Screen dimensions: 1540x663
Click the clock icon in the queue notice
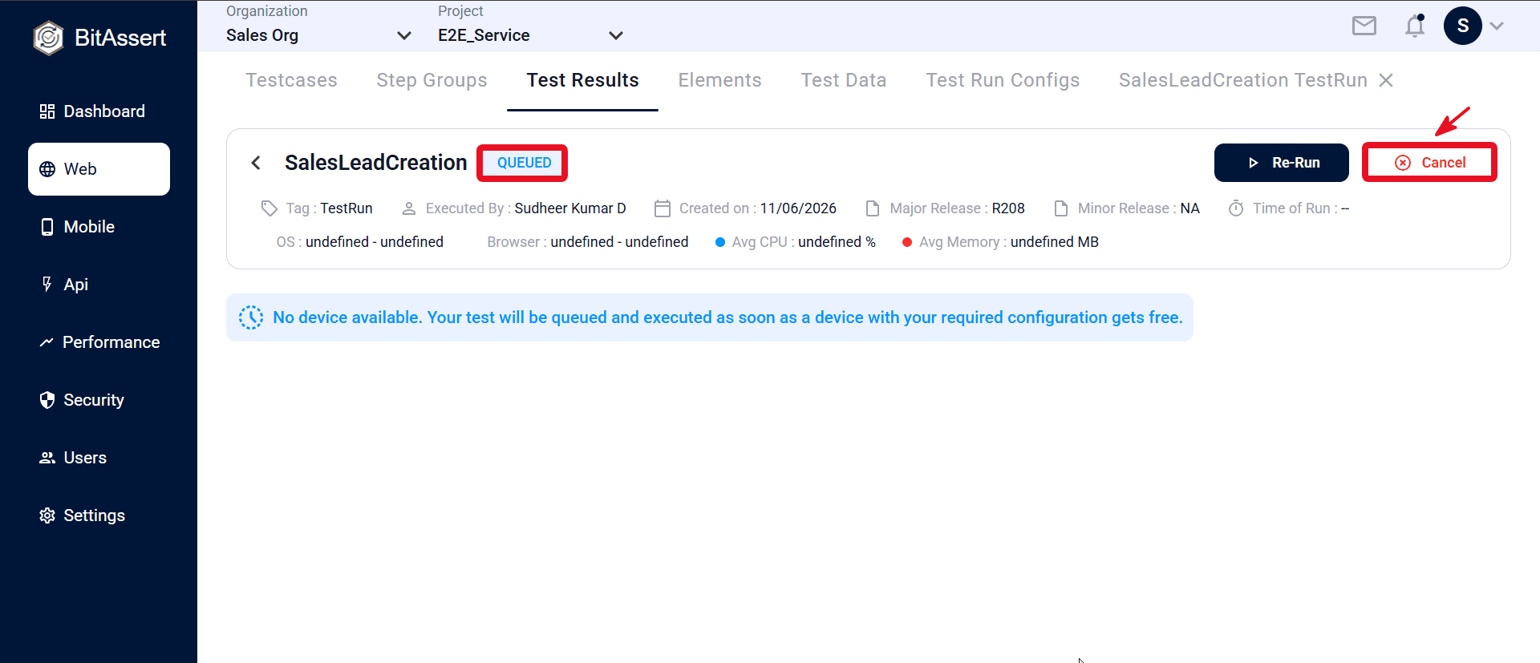point(251,317)
